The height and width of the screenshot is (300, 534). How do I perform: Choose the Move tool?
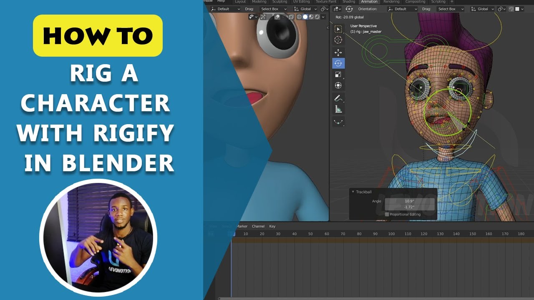tap(338, 52)
